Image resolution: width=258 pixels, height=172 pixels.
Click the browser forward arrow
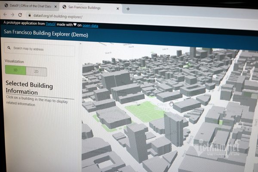coord(12,15)
